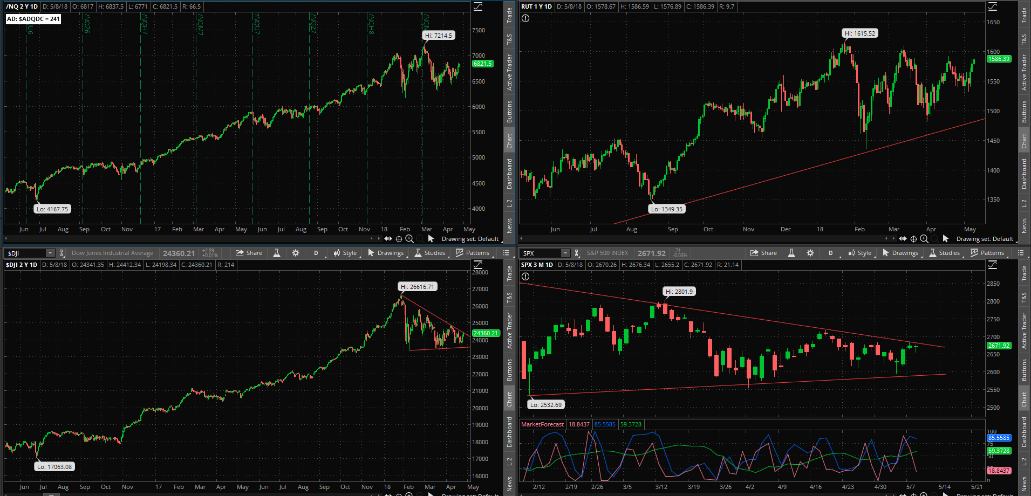
Task: Click the Share button in the $DJI toolbar
Action: pos(249,253)
